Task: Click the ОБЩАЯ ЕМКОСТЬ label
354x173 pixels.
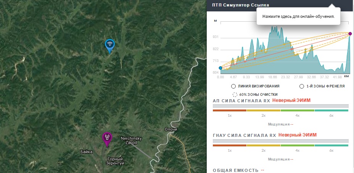Action: point(236,170)
